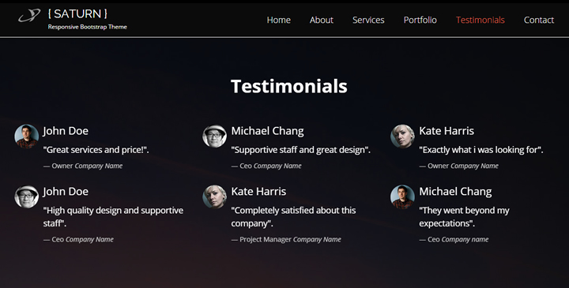Viewport: 569px width, 288px height.
Task: Click the { SATURN } brand title
Action: (x=77, y=13)
